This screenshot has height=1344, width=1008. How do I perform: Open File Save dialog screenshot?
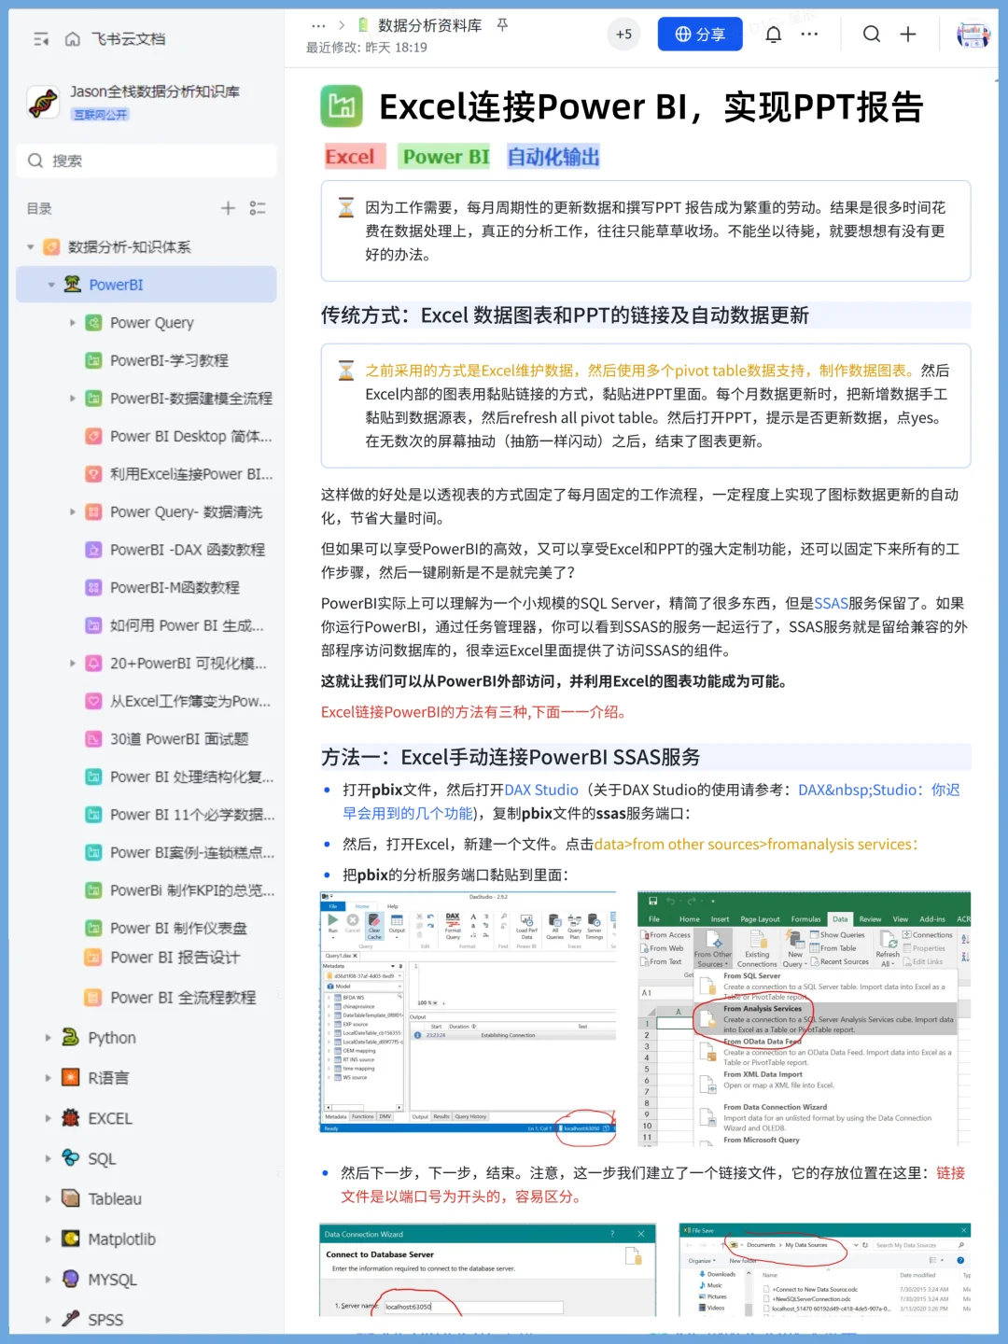pos(825,1269)
